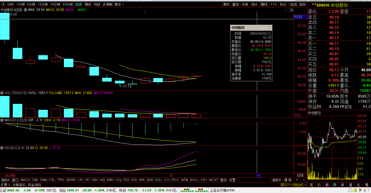Image resolution: width=371 pixels, height=193 pixels.
Task: Zoom in the chart with the + button
Action: pos(297,180)
